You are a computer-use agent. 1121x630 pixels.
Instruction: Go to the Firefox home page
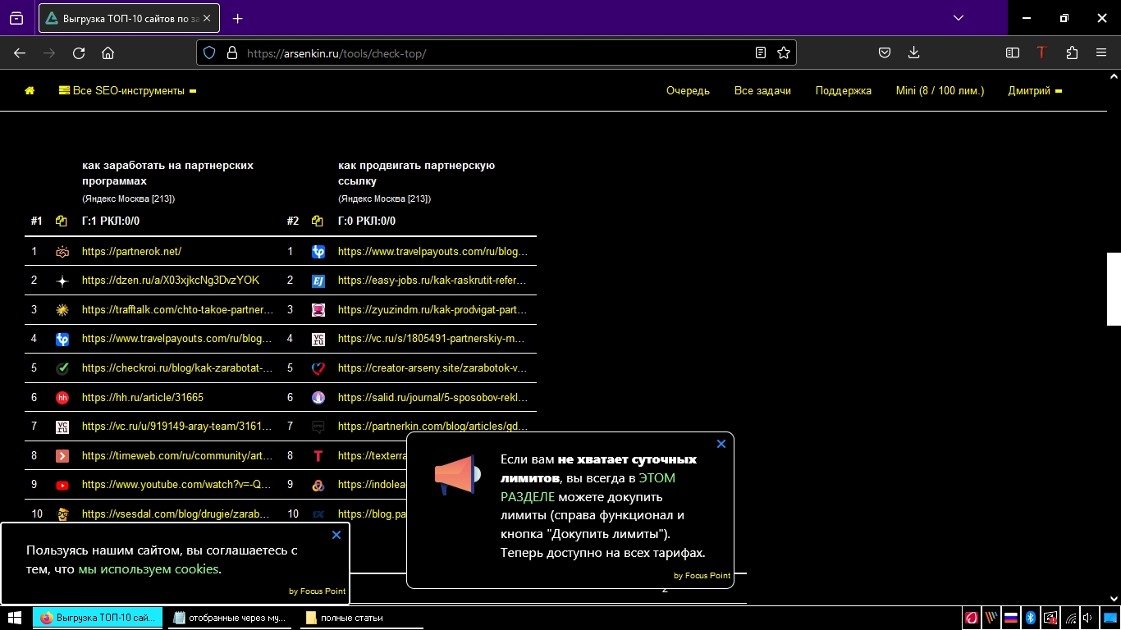click(x=108, y=52)
